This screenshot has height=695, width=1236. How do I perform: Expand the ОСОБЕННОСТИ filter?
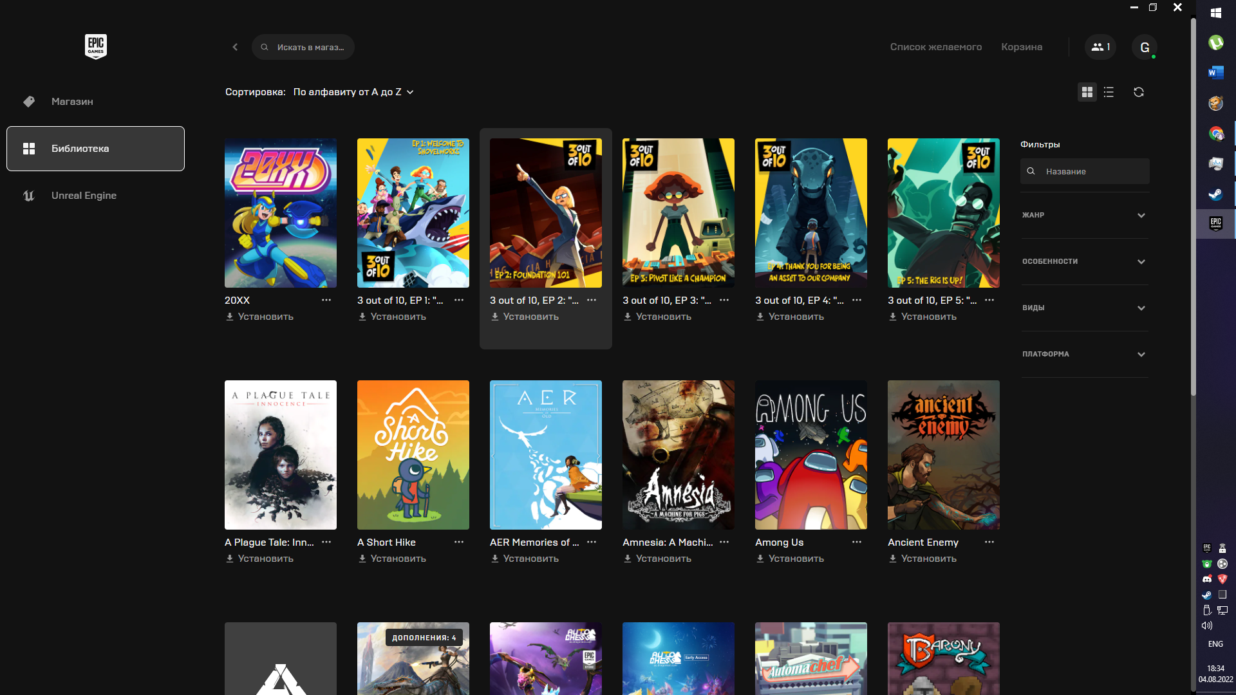click(1085, 261)
